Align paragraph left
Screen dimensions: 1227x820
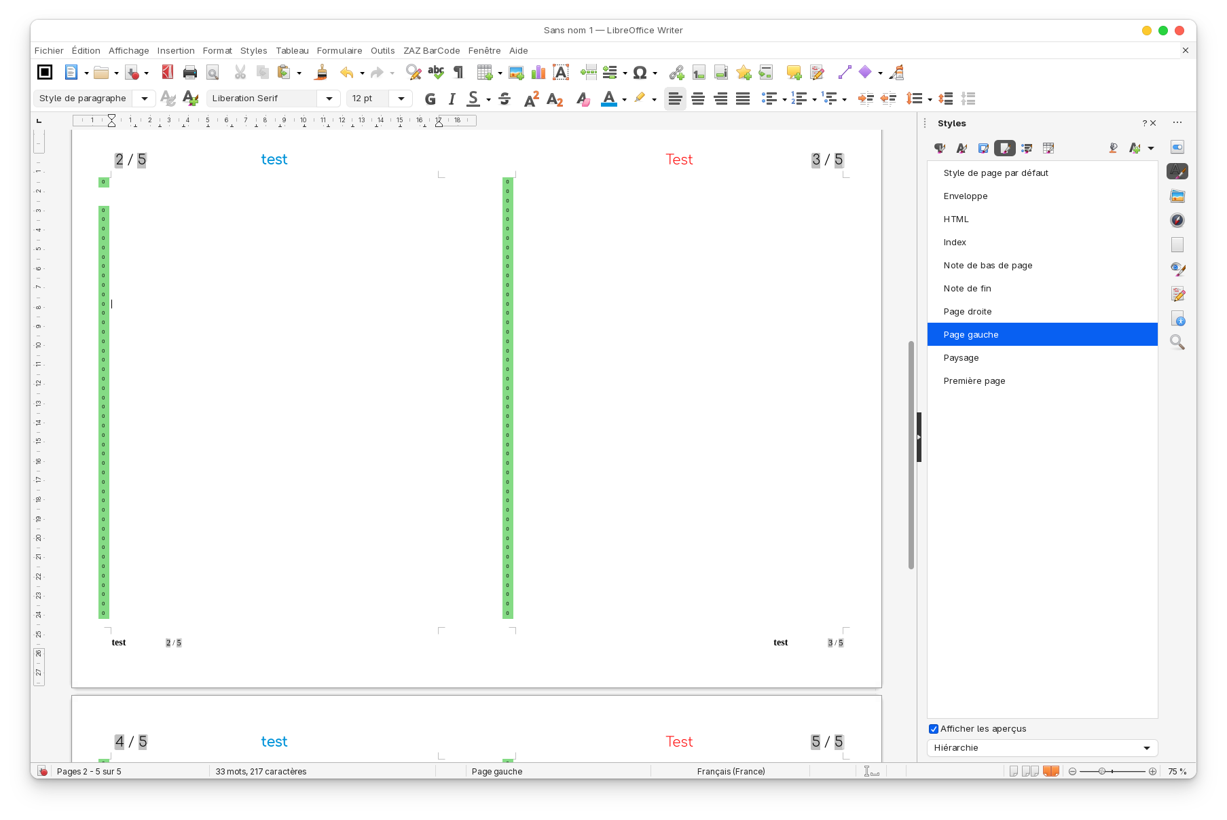coord(675,99)
